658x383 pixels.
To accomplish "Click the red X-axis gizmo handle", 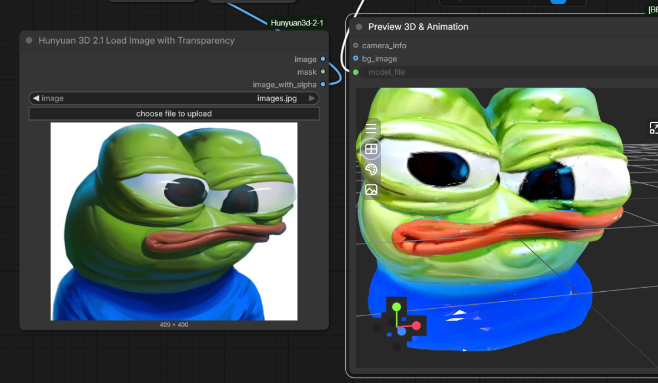I will (x=416, y=325).
